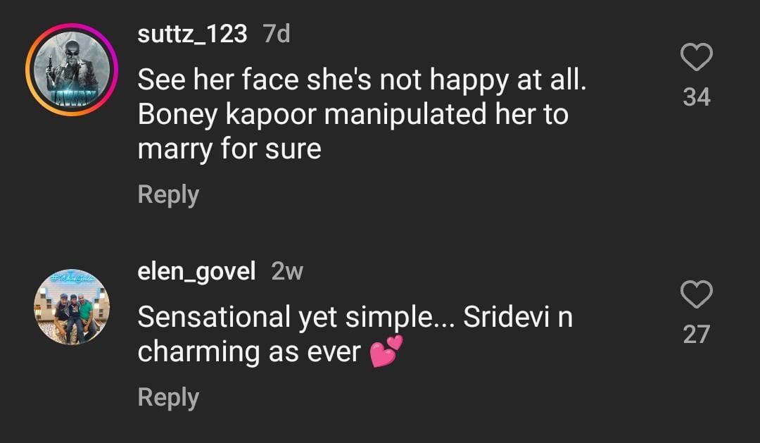View the 34 likes count
This screenshot has width=760, height=443.
(697, 96)
